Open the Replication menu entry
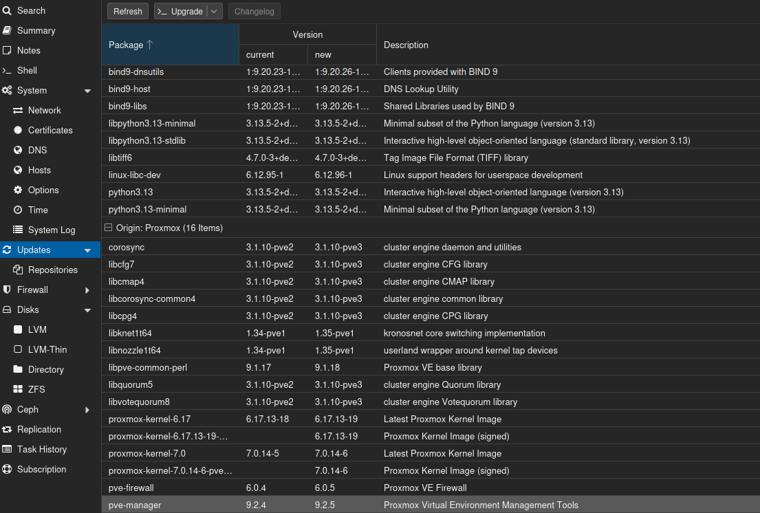Screen dimensions: 760x513 tap(50, 429)
